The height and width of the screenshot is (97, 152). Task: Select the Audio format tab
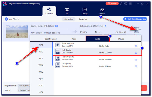[98, 39]
